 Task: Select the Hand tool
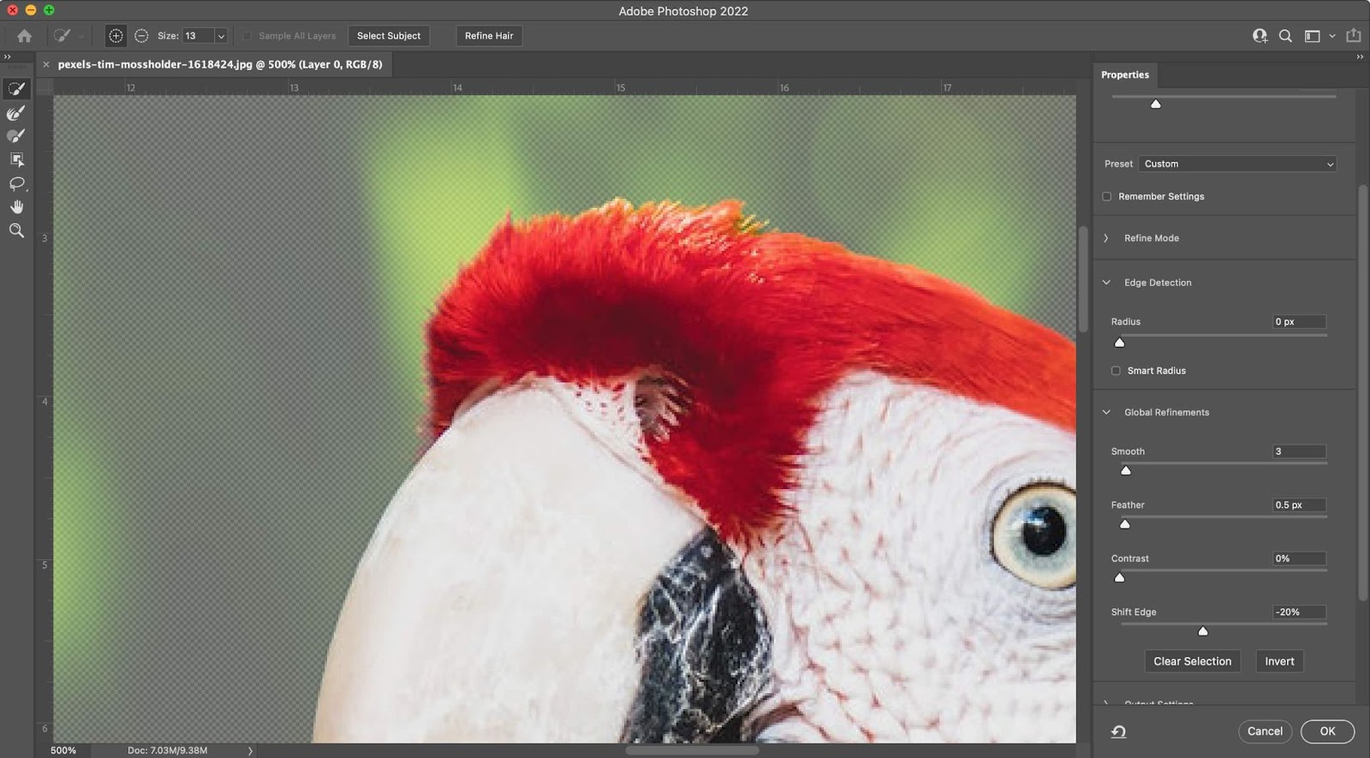pos(16,207)
